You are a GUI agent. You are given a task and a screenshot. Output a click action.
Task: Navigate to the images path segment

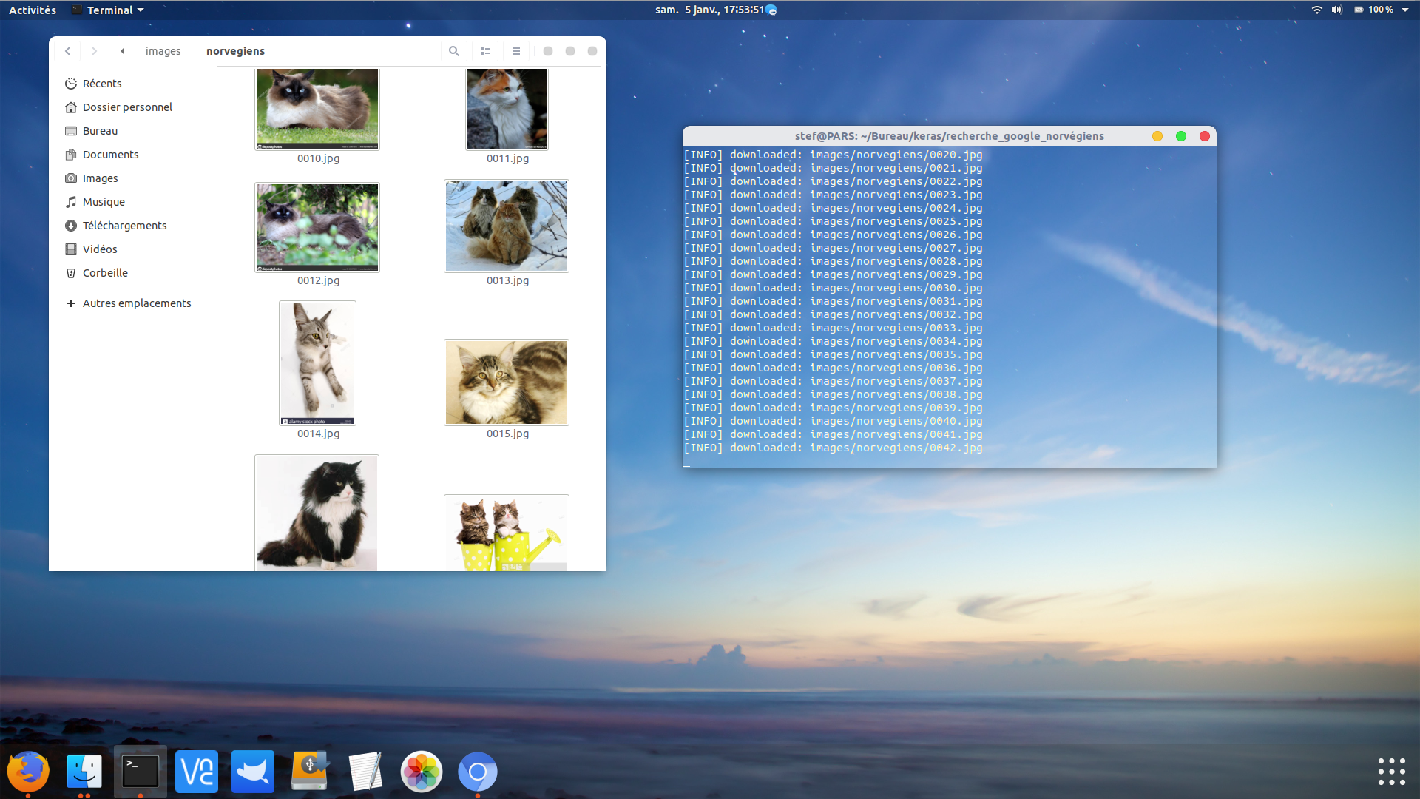[163, 51]
